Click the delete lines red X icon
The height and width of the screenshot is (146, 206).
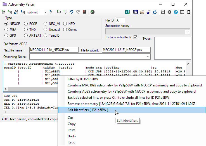84,12
